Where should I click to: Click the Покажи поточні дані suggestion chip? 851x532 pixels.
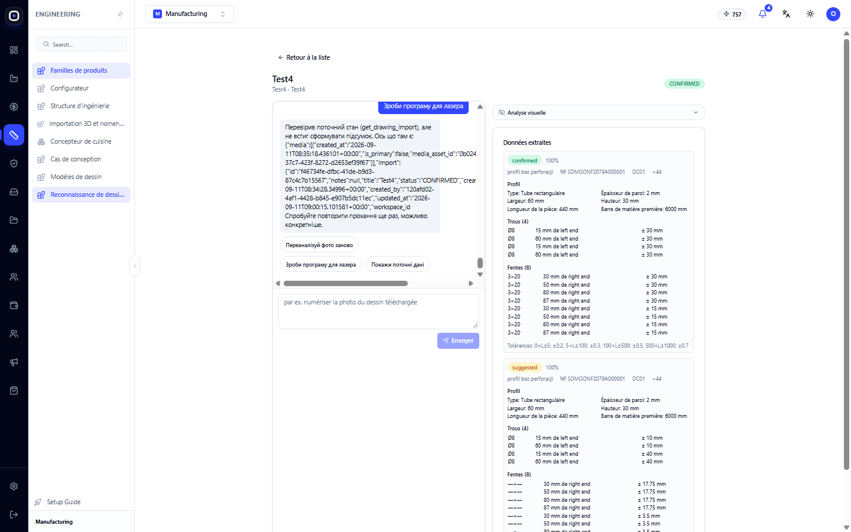398,265
